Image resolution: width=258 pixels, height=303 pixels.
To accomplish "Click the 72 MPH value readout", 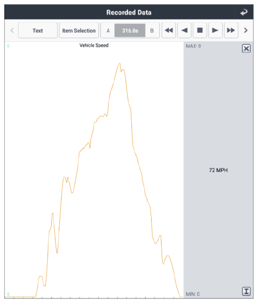I will (218, 170).
